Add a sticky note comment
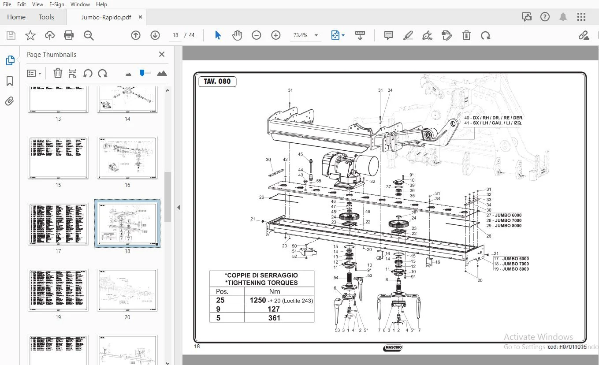 (389, 35)
